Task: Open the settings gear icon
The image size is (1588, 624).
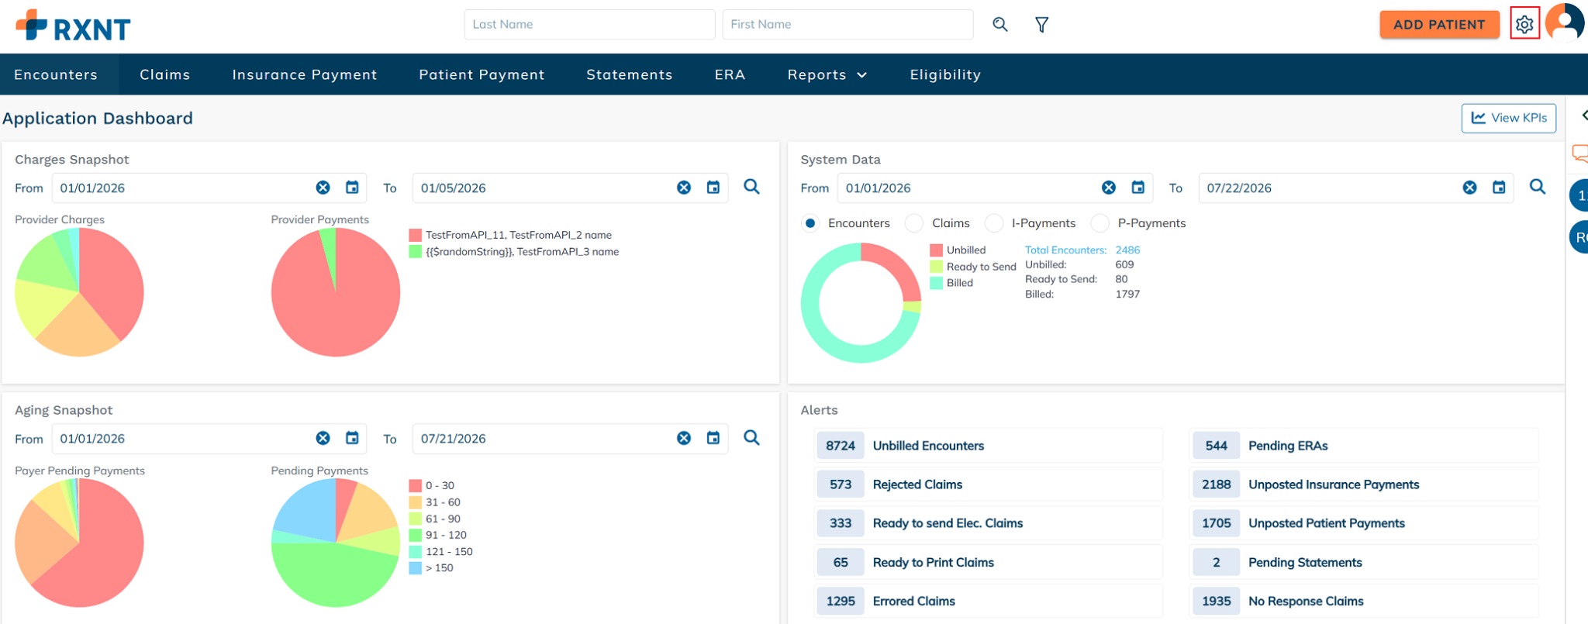Action: tap(1524, 25)
